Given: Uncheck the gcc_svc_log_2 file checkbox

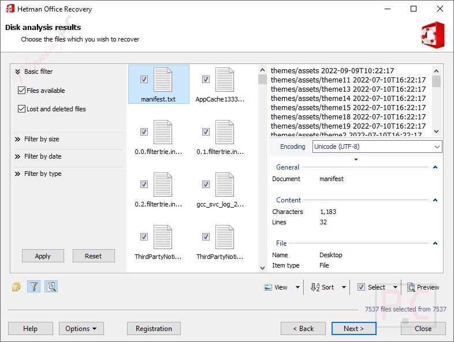Looking at the screenshot, I should click(206, 184).
